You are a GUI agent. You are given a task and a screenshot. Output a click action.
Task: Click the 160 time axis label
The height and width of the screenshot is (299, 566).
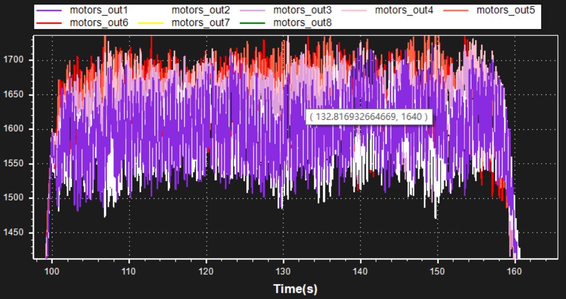[514, 271]
